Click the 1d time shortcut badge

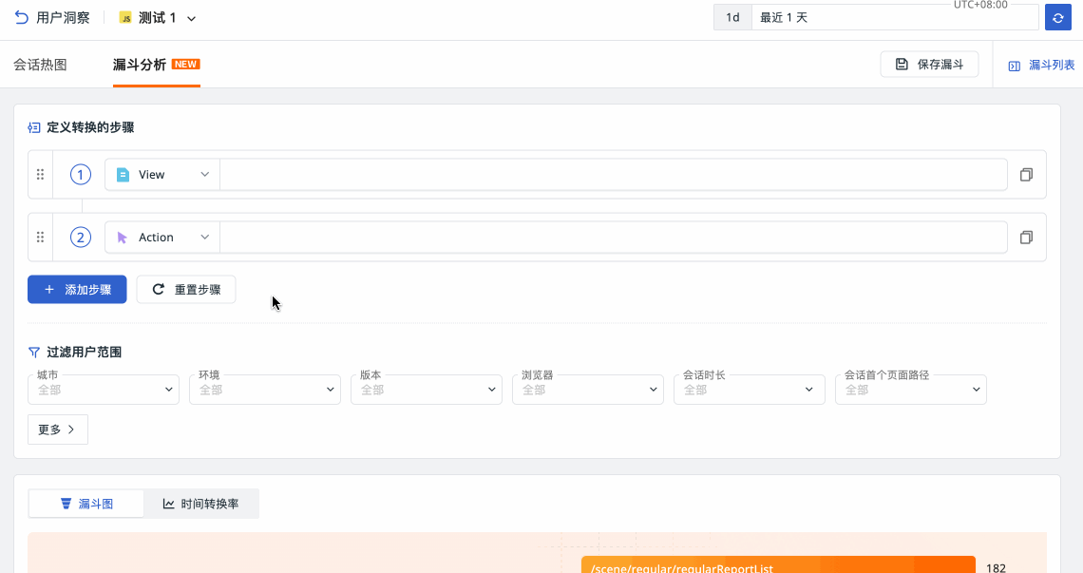pyautogui.click(x=732, y=17)
